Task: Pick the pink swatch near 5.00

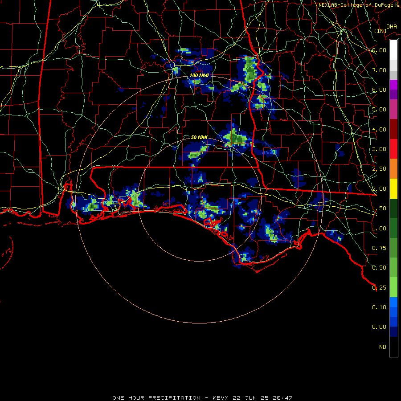Action: tap(393, 110)
